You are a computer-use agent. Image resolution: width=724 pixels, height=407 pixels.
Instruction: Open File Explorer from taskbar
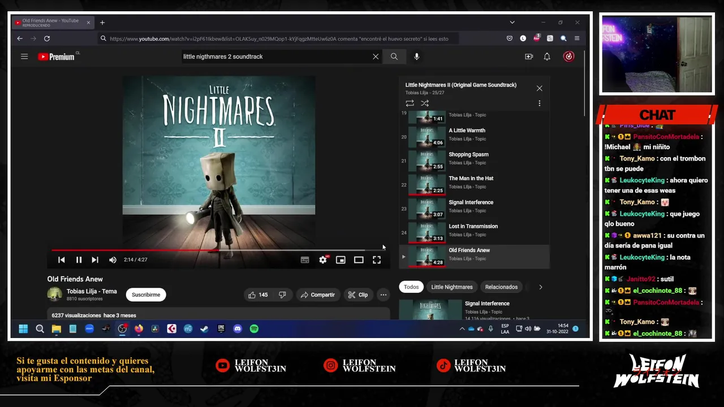(x=57, y=328)
